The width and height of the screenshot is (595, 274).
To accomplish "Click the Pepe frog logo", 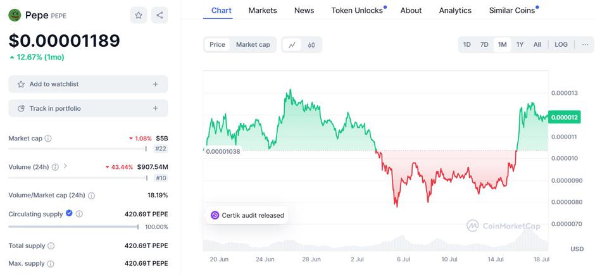I will pos(15,15).
